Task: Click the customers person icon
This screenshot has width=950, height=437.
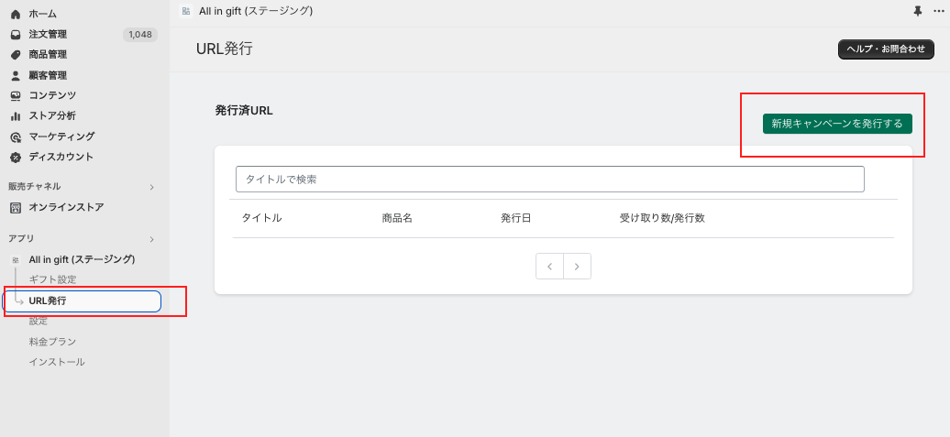Action: click(16, 76)
